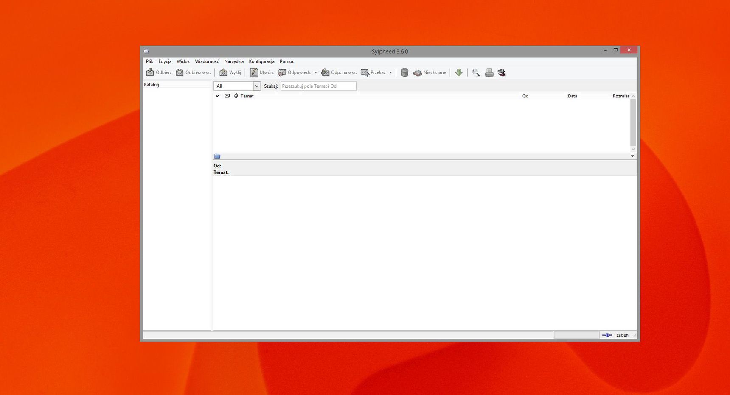This screenshot has height=395, width=730.
Task: Open the Wiadomość menu
Action: coord(207,61)
